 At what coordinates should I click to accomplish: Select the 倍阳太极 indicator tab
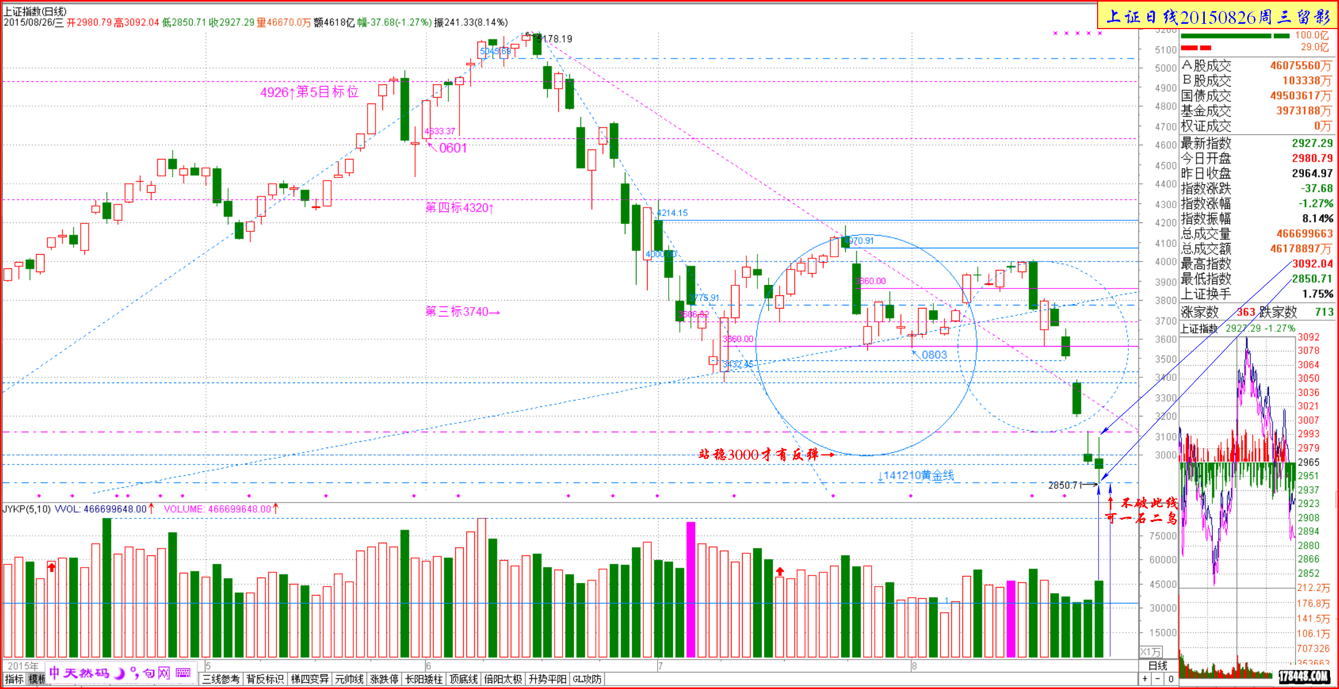503,679
